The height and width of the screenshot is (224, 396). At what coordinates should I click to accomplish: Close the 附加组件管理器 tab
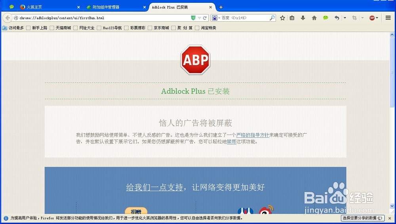[145, 8]
